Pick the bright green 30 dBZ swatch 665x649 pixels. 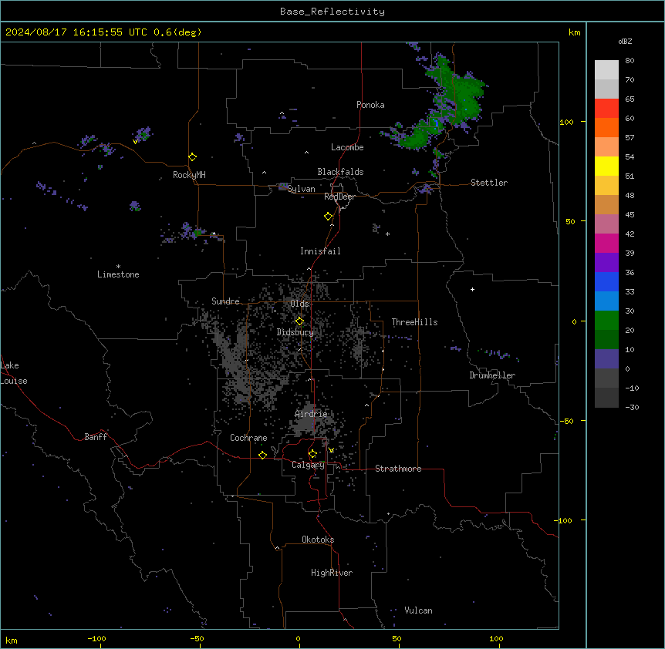606,321
